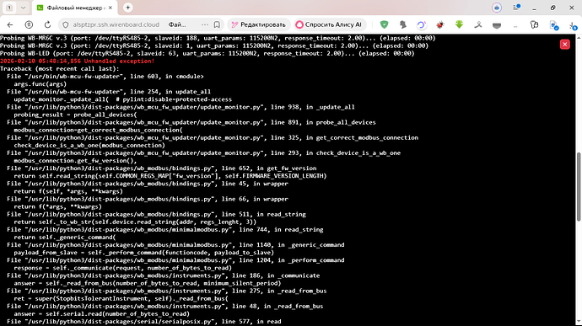
Task: Click the 'line 652, in get_fw_version' text
Action: 269,168
